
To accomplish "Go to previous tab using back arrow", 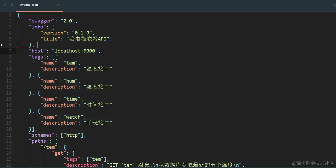I will [x=5, y=5].
